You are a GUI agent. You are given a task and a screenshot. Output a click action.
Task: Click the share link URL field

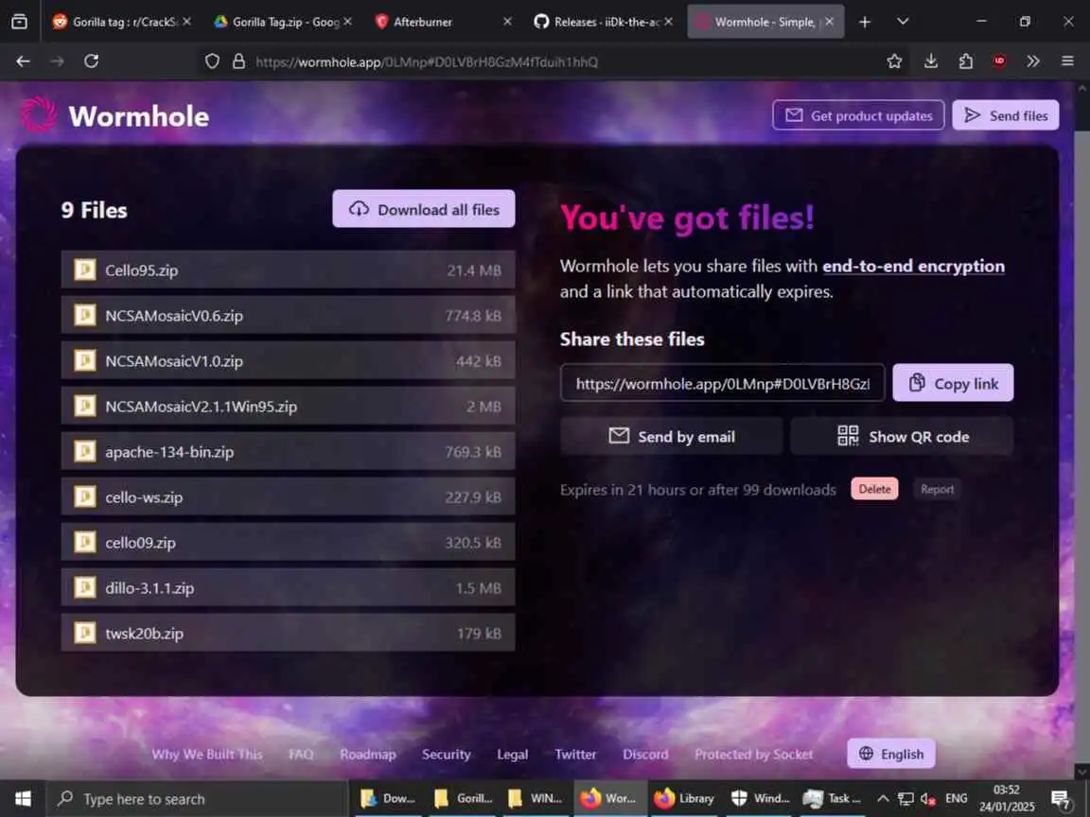(x=722, y=383)
